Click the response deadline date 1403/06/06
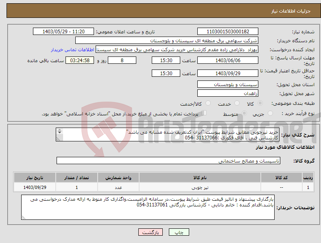The height and width of the screenshot is (243, 321). click(228, 60)
